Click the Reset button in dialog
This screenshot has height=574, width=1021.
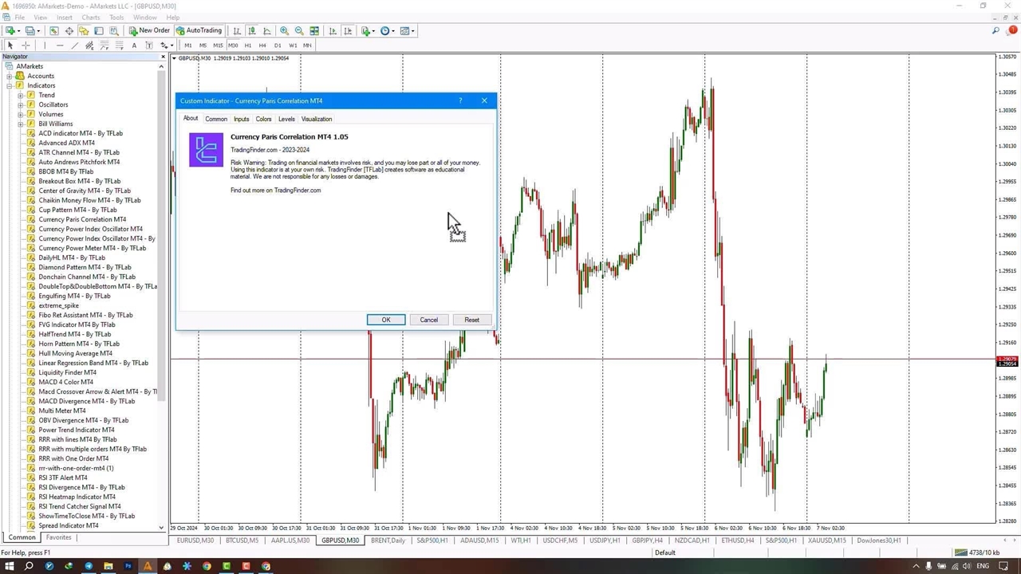(x=471, y=320)
